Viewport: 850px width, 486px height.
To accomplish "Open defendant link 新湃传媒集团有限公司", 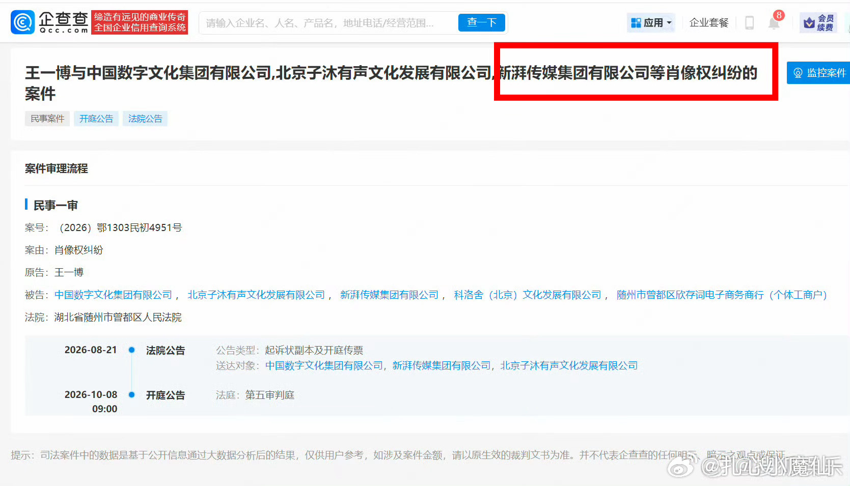I will (x=389, y=295).
